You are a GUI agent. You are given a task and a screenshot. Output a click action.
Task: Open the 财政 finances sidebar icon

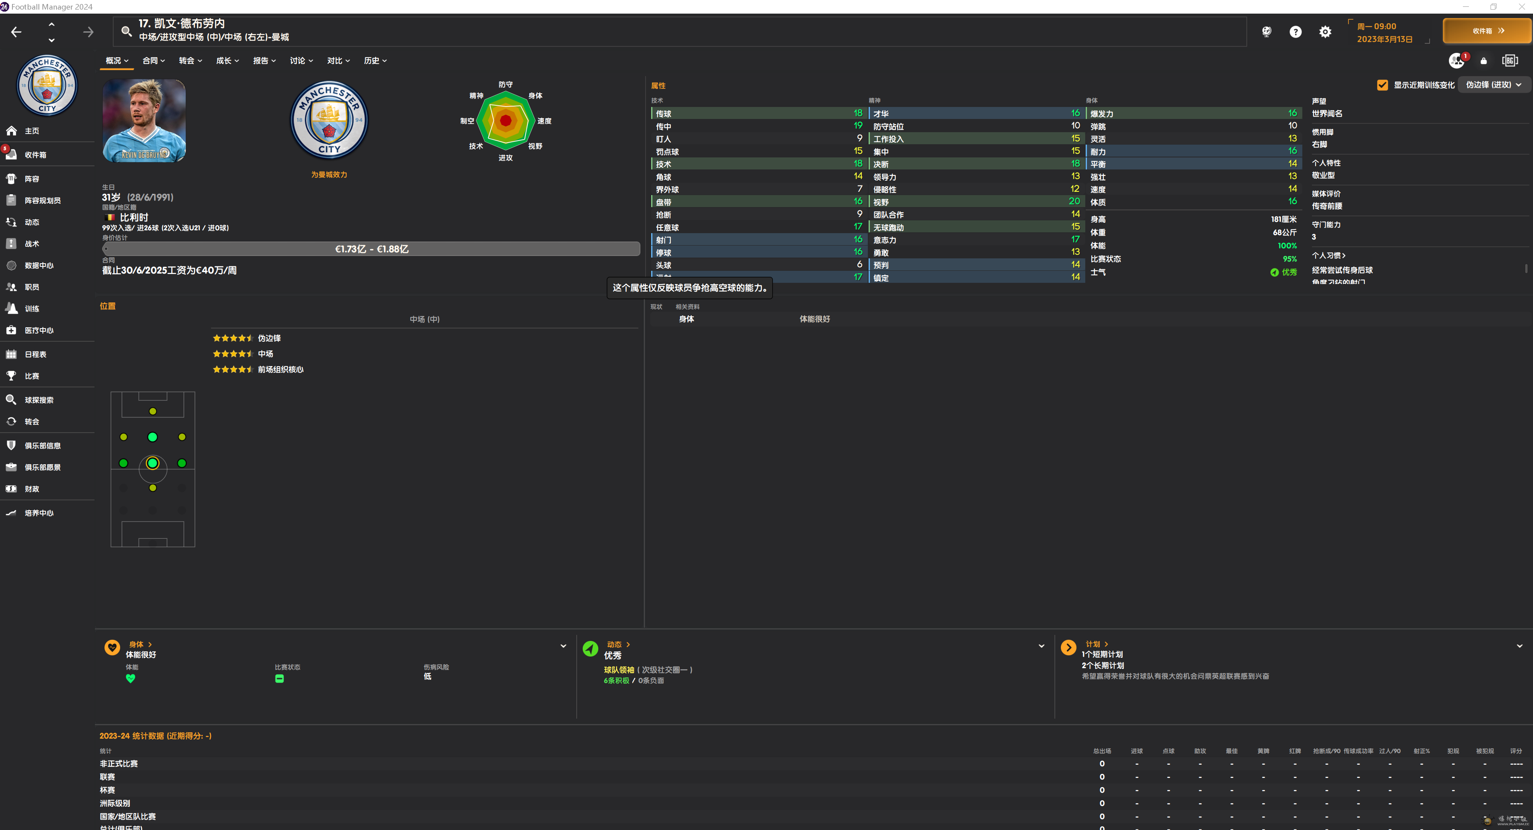coord(11,488)
